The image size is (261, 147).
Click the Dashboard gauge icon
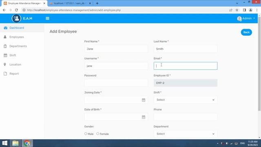(5, 28)
